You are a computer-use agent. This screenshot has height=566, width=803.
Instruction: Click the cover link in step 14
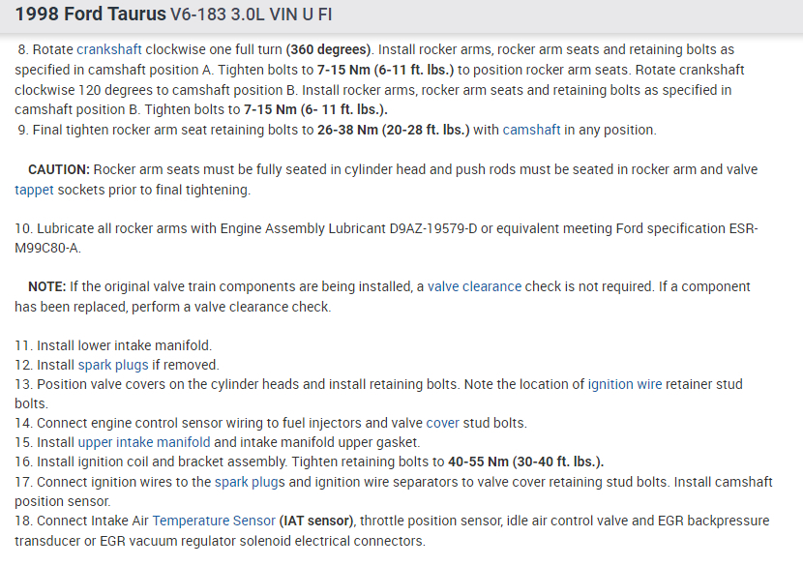[443, 423]
